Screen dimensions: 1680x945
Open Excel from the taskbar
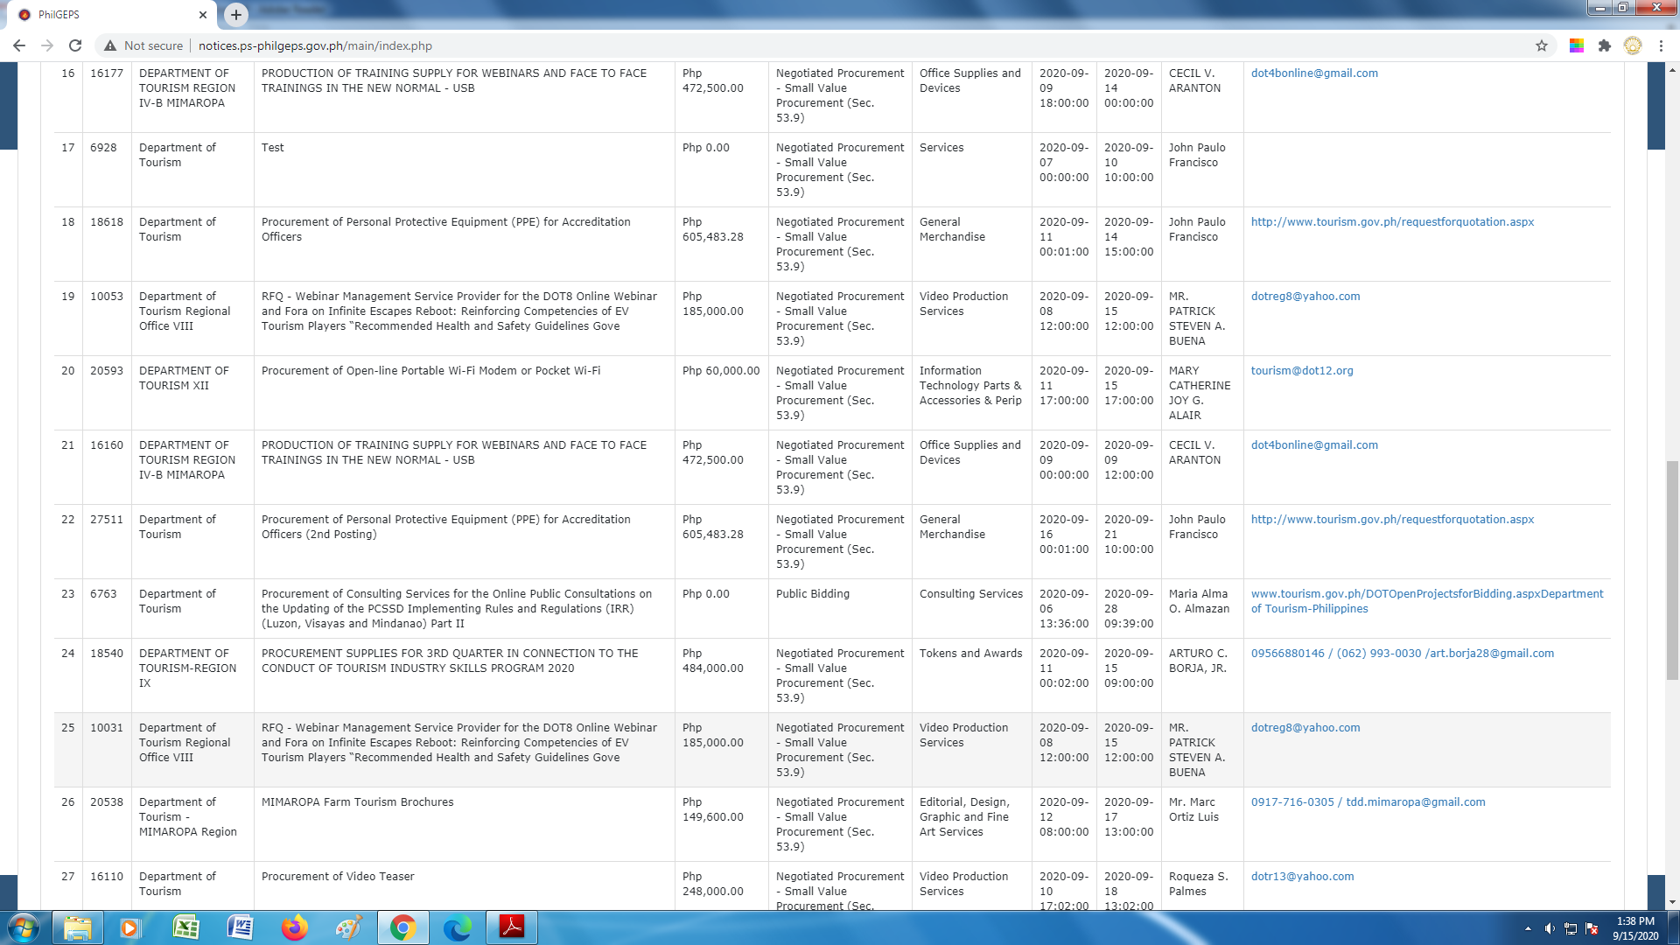tap(185, 927)
